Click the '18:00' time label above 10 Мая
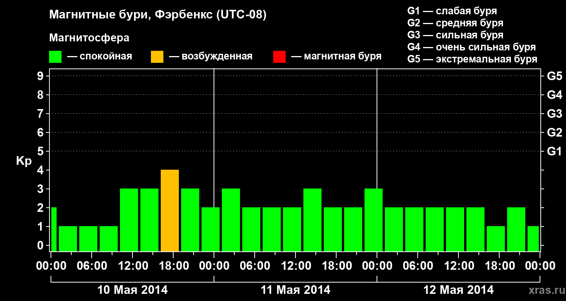Screen dimensions: 566x301 pos(173,266)
